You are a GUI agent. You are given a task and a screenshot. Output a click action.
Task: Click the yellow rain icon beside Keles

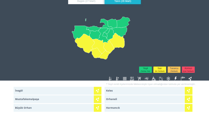coord(189,91)
